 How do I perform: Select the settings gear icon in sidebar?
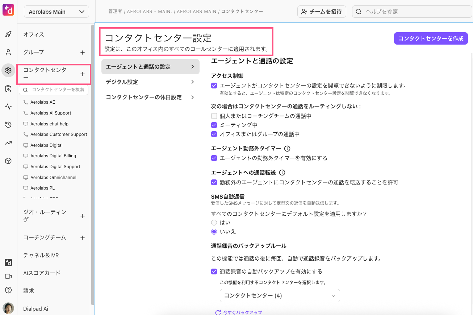(x=8, y=70)
